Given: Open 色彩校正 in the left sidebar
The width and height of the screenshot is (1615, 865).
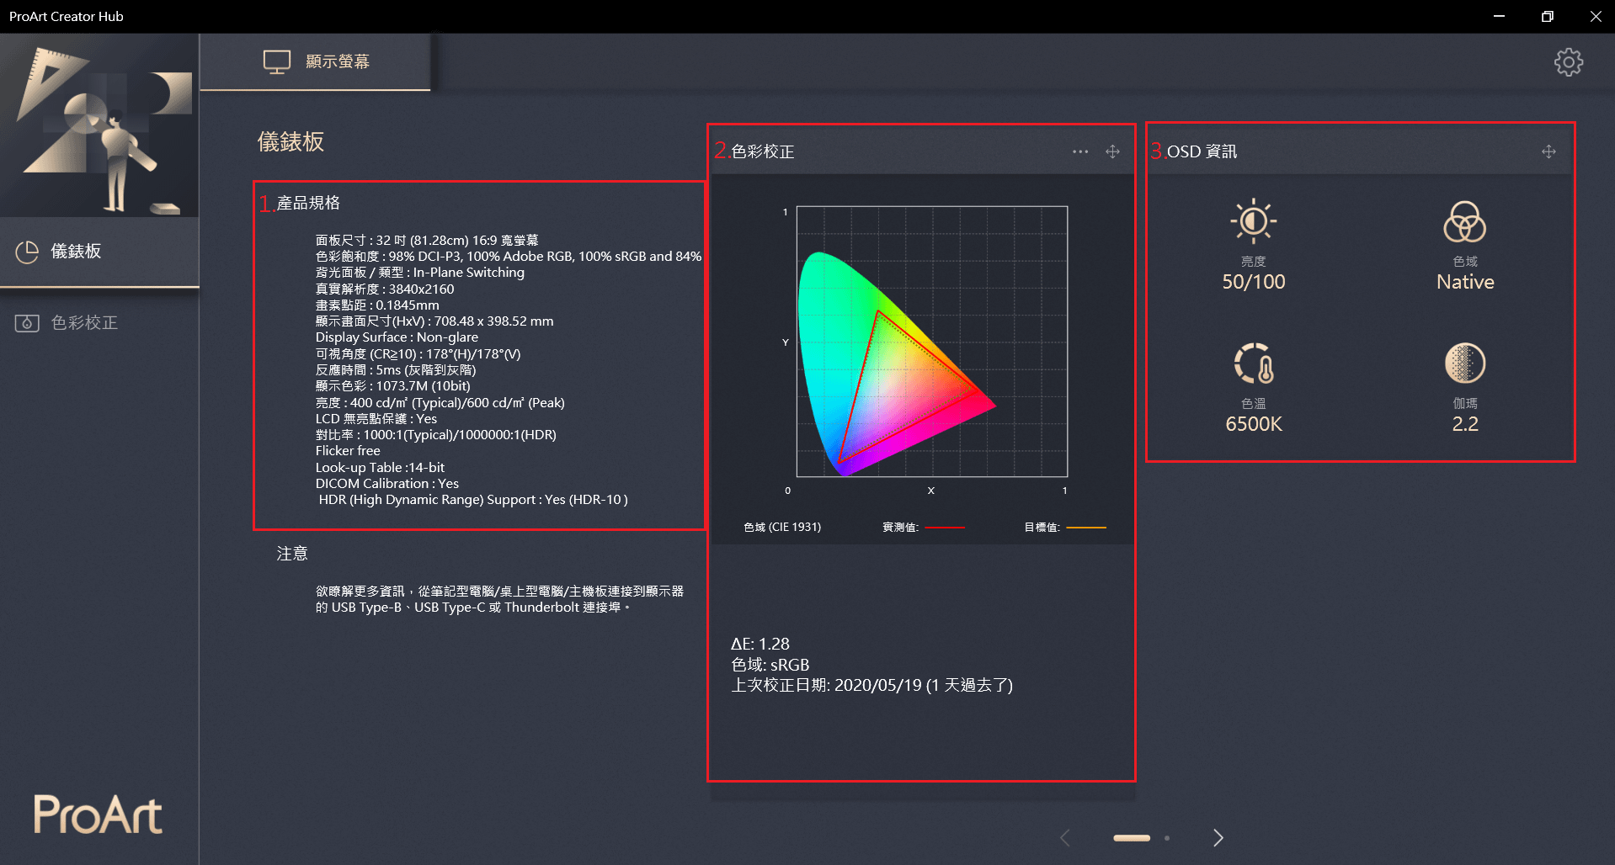Looking at the screenshot, I should [x=84, y=323].
